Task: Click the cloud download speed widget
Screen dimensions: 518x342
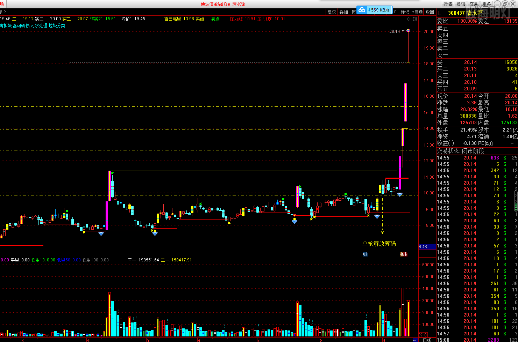Action: coord(375,10)
